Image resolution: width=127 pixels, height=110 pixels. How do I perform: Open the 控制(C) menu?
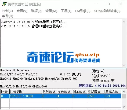point(8,11)
